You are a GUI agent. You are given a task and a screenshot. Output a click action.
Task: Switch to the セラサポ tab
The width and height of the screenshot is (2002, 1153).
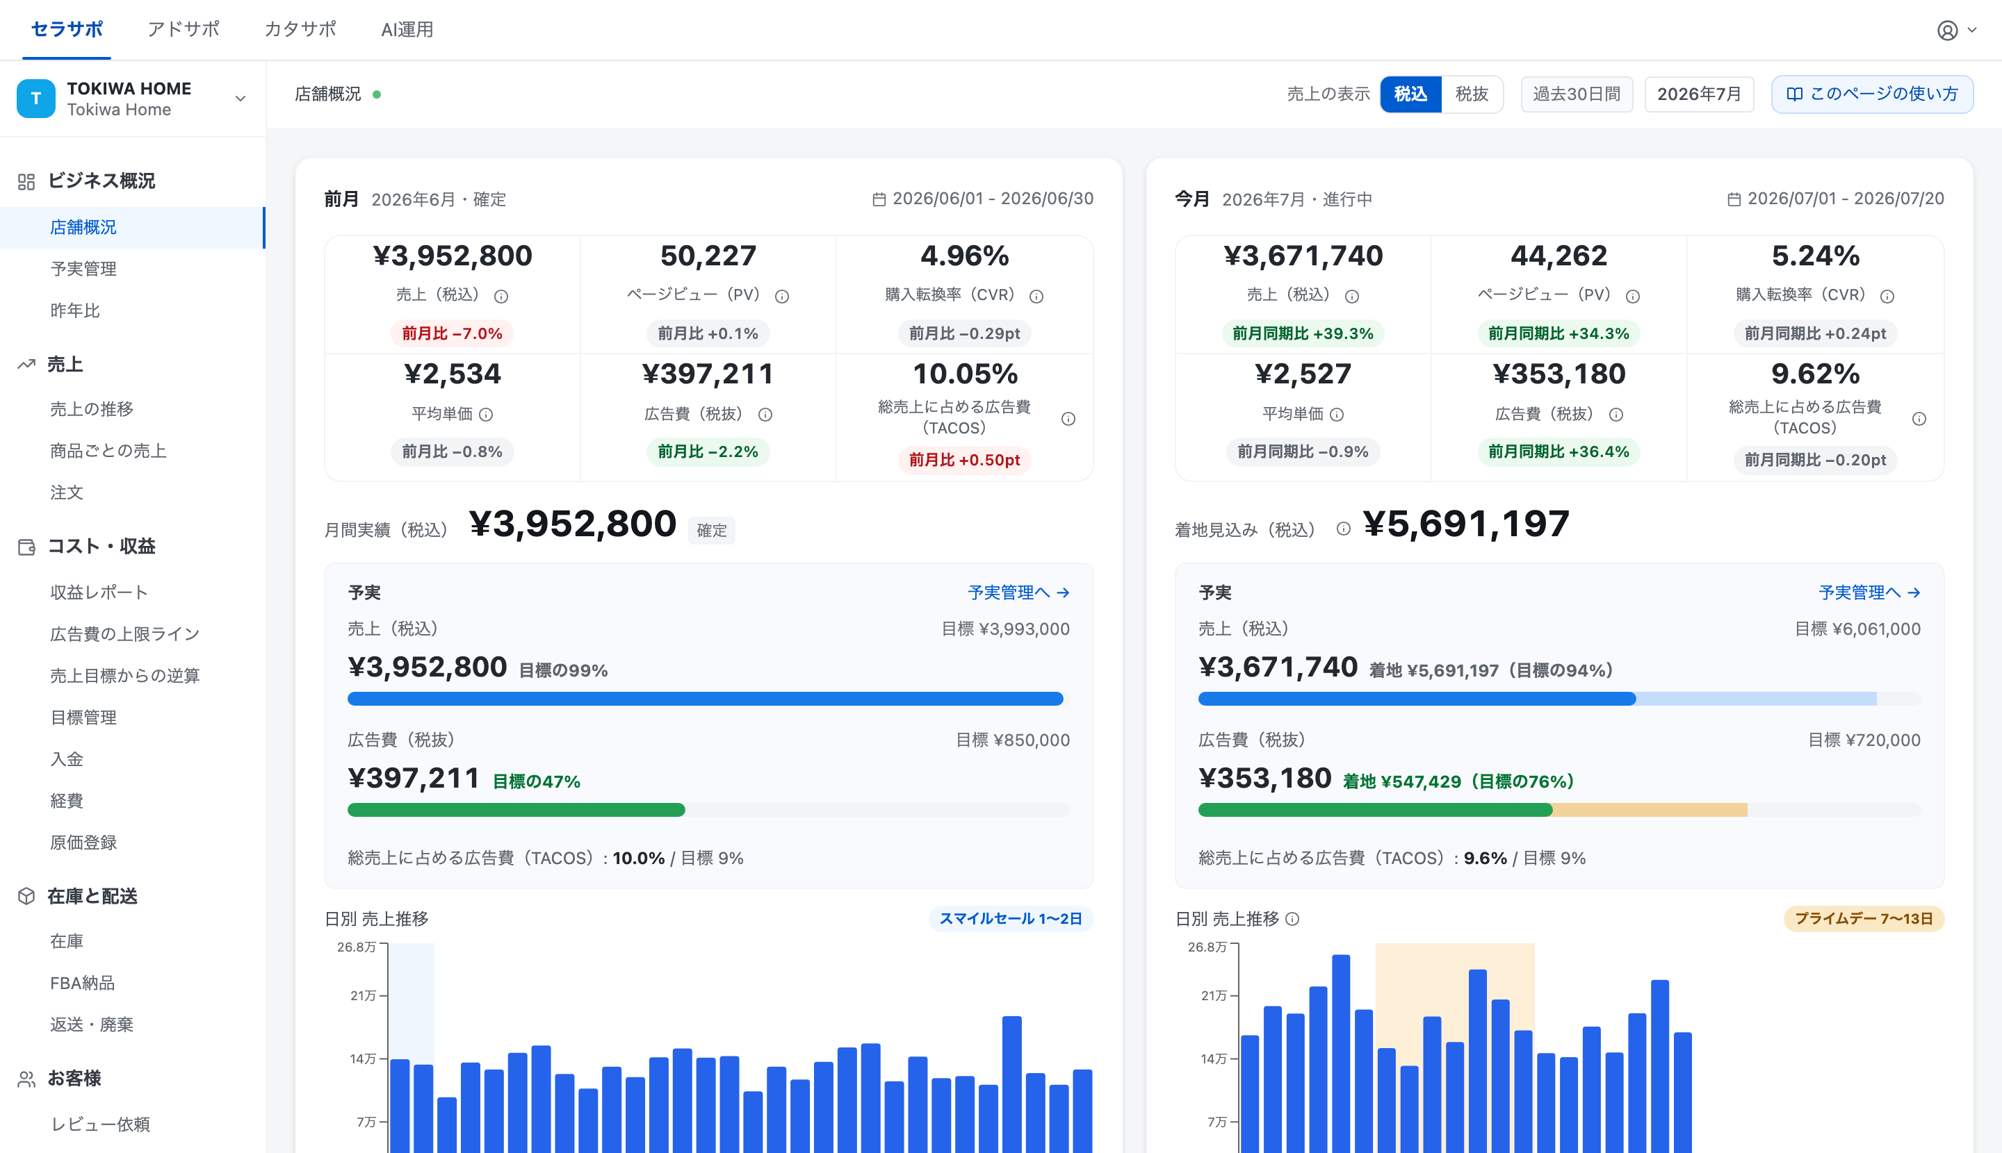coord(67,30)
